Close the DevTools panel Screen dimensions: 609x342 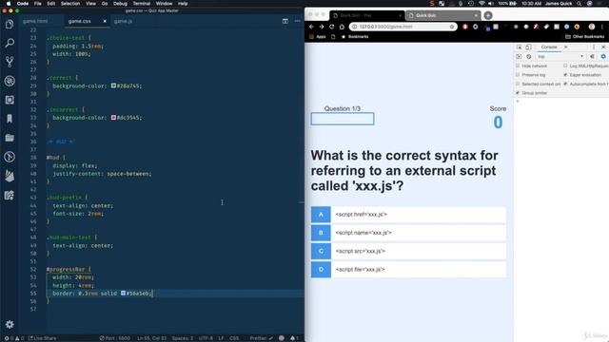[x=603, y=47]
